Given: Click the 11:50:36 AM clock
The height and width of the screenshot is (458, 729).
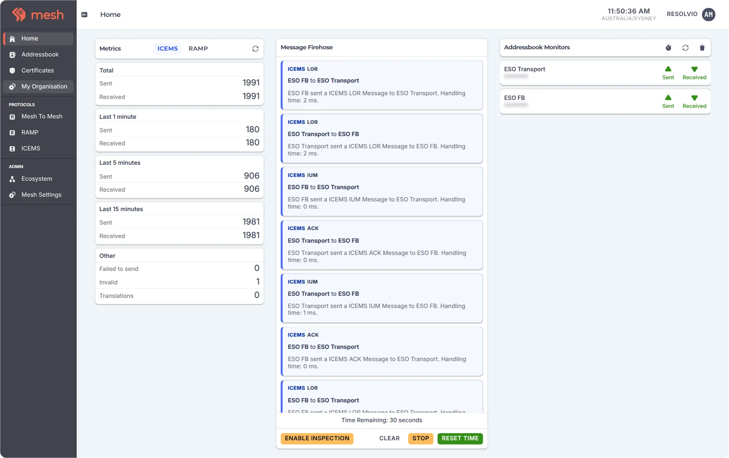Looking at the screenshot, I should click(629, 11).
